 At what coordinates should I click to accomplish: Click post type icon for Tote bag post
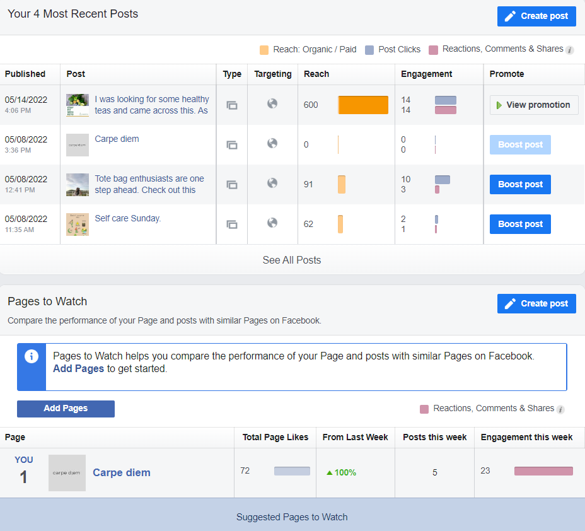[232, 185]
